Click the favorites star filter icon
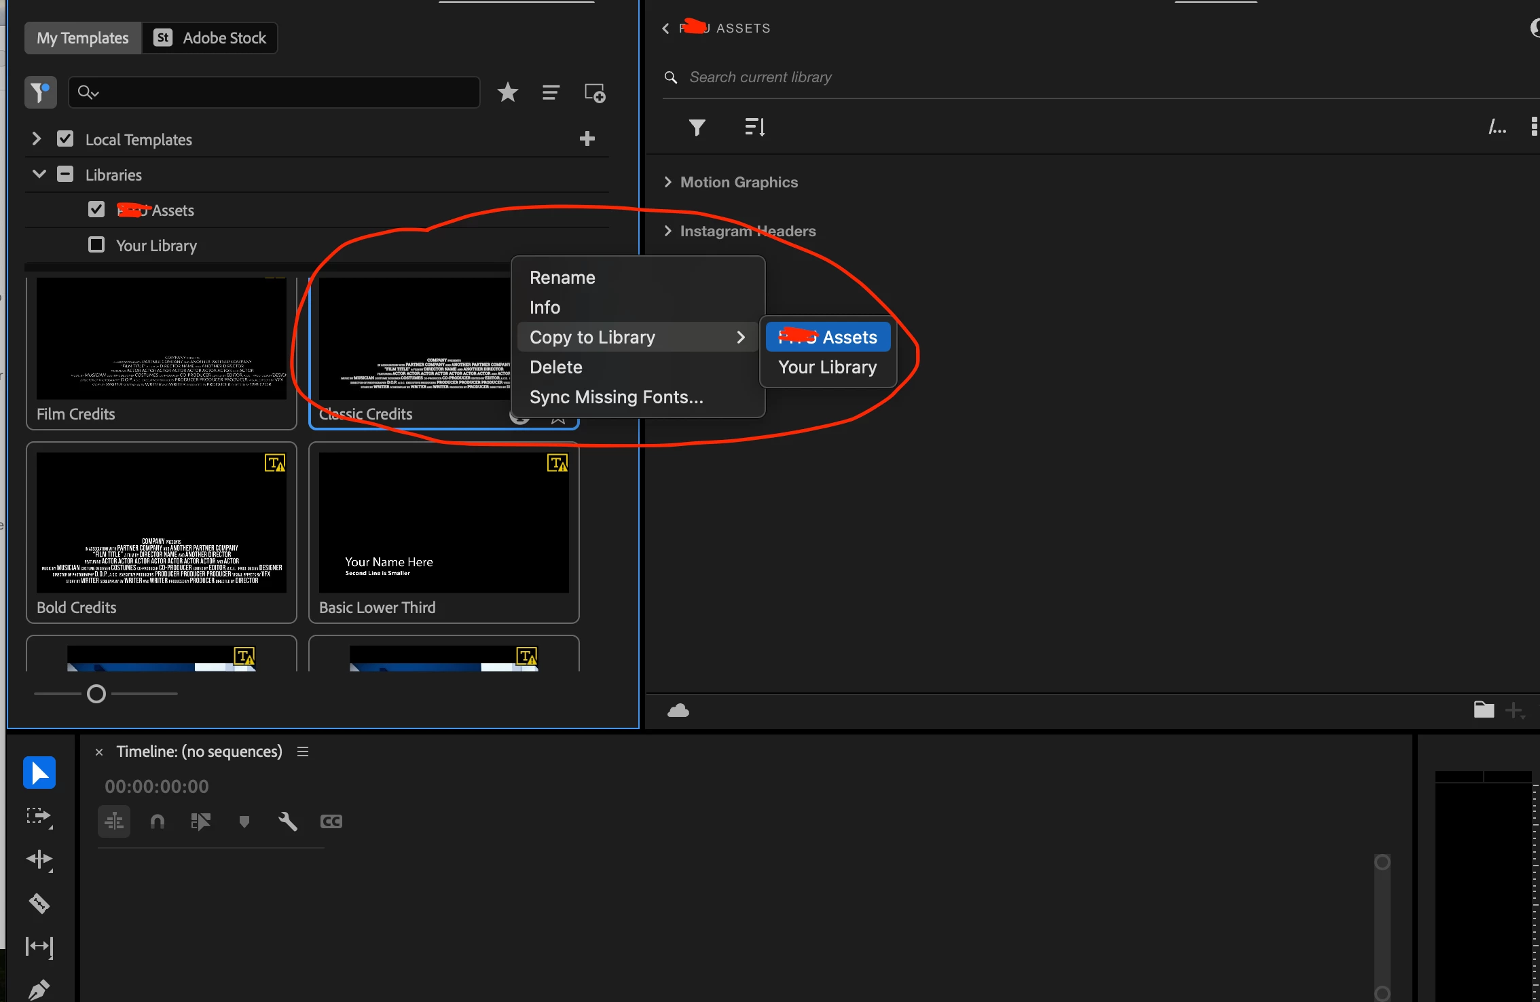This screenshot has width=1540, height=1002. (507, 92)
